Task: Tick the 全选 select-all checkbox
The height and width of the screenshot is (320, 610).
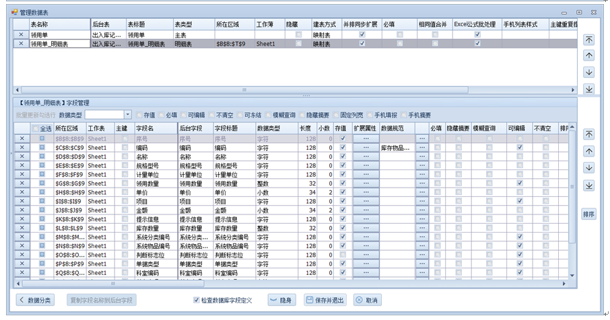Action: click(x=36, y=128)
